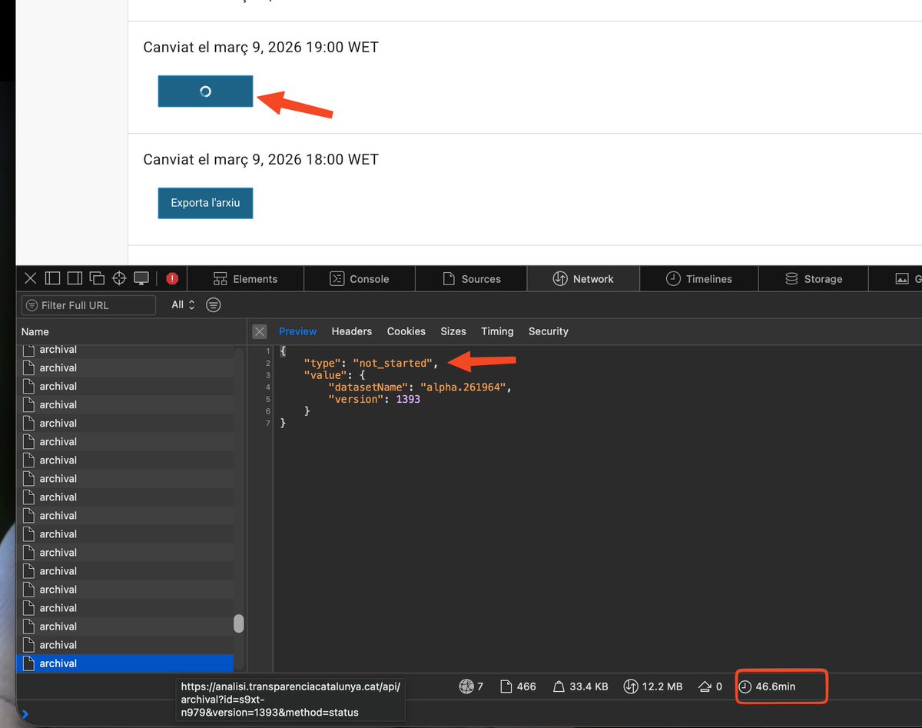The height and width of the screenshot is (728, 922).
Task: Close the request detail pane with X
Action: tap(260, 331)
